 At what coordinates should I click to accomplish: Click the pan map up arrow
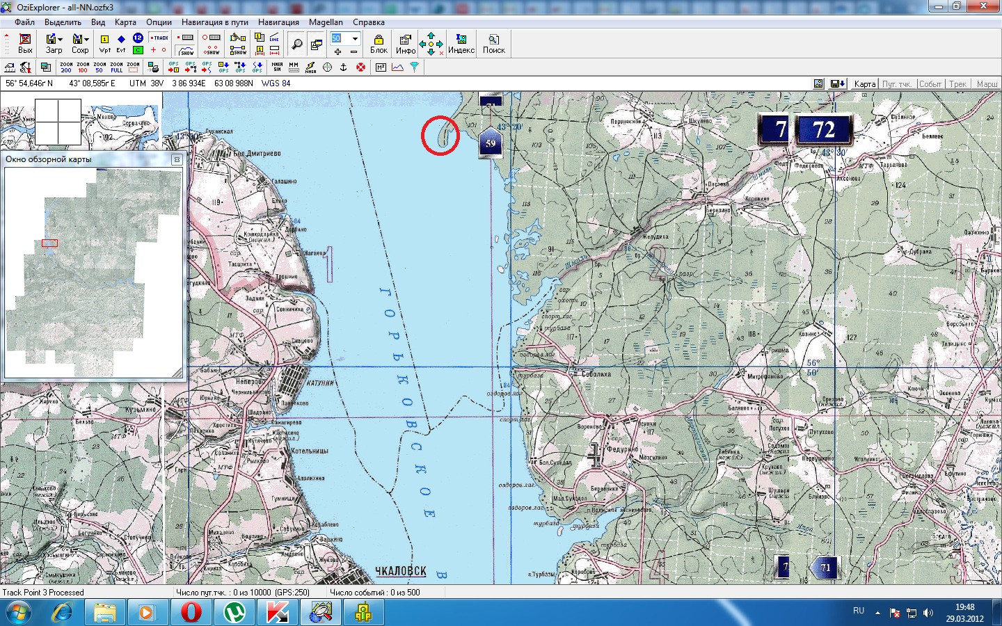click(x=431, y=35)
